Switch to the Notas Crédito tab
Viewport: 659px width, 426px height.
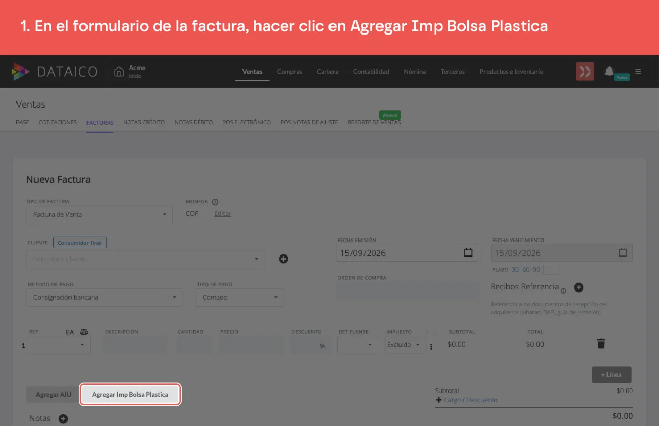pos(144,122)
